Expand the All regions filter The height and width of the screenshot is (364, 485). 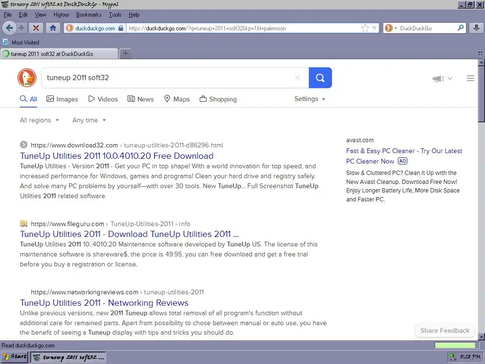pos(39,120)
